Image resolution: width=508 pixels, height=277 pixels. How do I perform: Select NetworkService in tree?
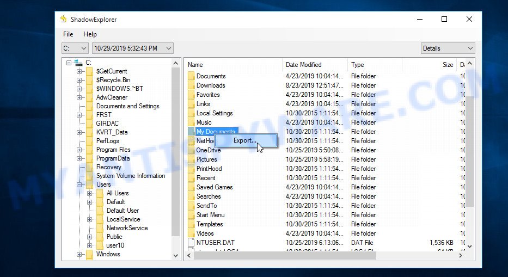(x=127, y=228)
